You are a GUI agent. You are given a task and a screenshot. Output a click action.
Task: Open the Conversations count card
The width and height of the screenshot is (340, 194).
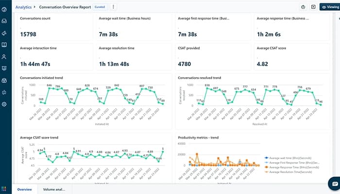tap(55, 27)
